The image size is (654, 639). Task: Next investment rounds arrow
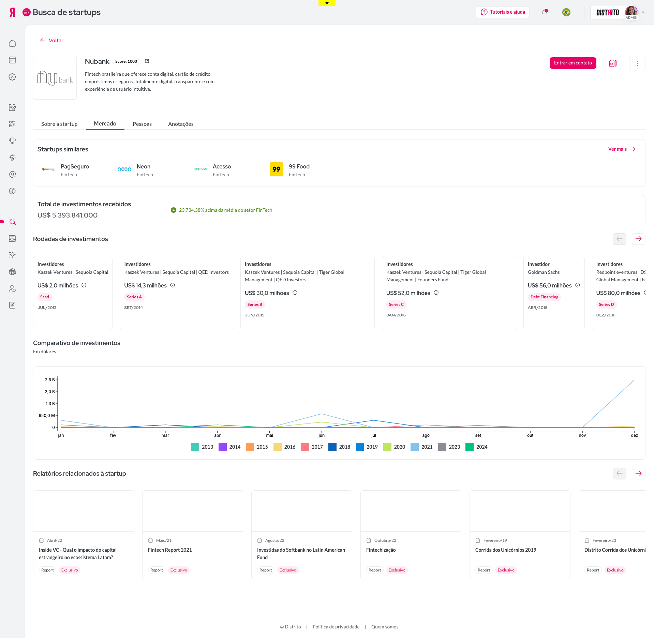pos(639,239)
